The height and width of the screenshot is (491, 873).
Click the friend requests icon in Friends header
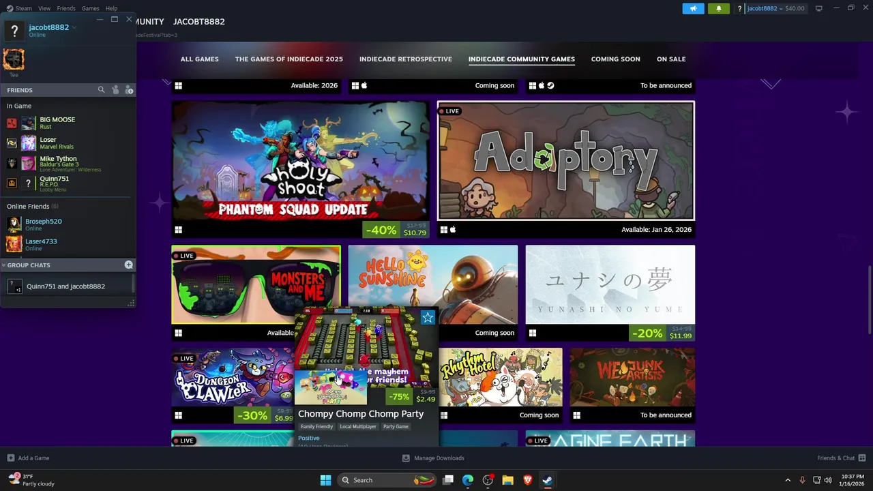115,90
